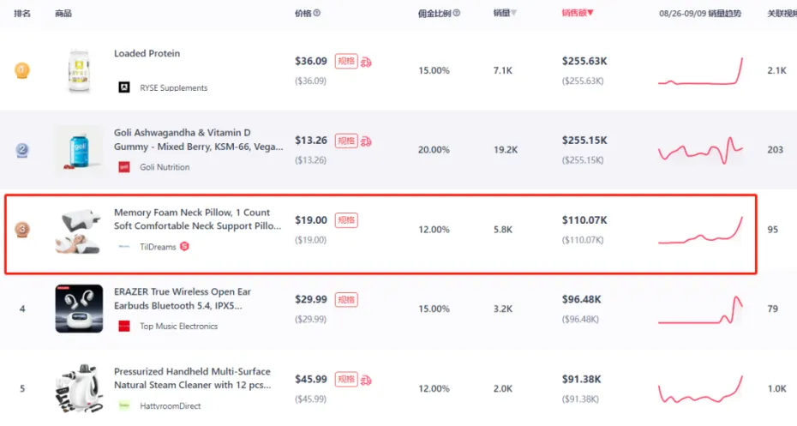Open the HattyroomDirect shop link

[172, 405]
